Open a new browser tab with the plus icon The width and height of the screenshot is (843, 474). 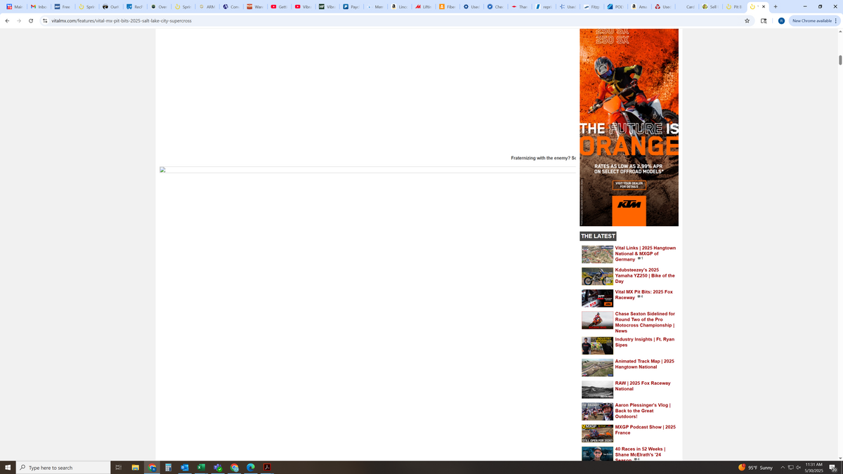click(x=776, y=7)
